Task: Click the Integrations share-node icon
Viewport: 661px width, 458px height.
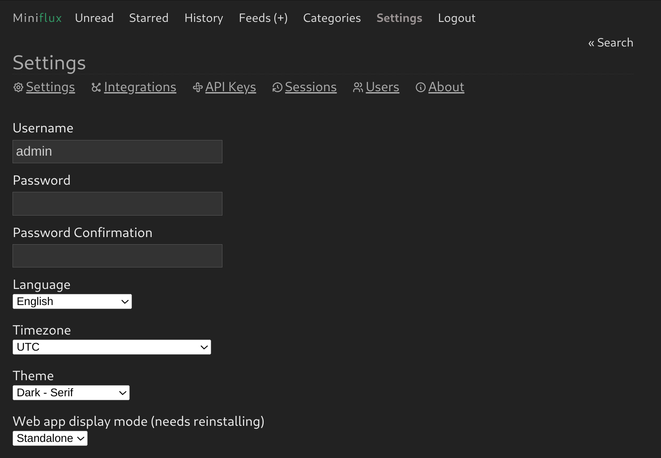Action: pos(96,88)
